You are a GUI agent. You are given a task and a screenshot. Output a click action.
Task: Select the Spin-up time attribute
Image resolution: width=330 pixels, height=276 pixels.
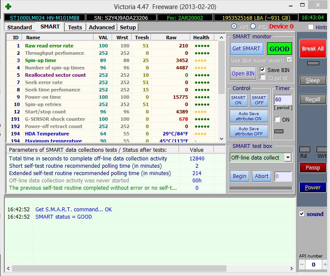point(112,60)
